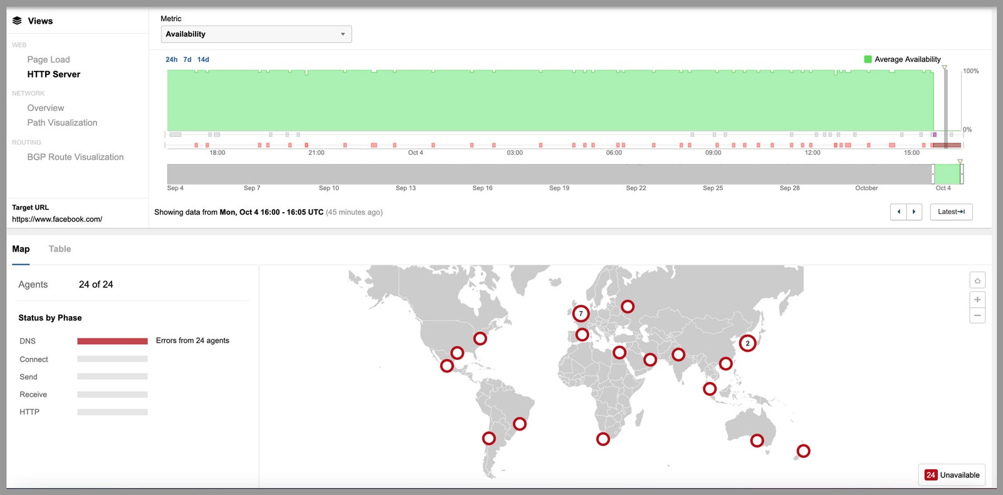
Task: Click the green timeline range selector
Action: tap(947, 174)
